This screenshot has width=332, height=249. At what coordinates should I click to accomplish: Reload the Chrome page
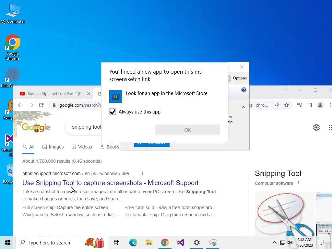(41, 105)
